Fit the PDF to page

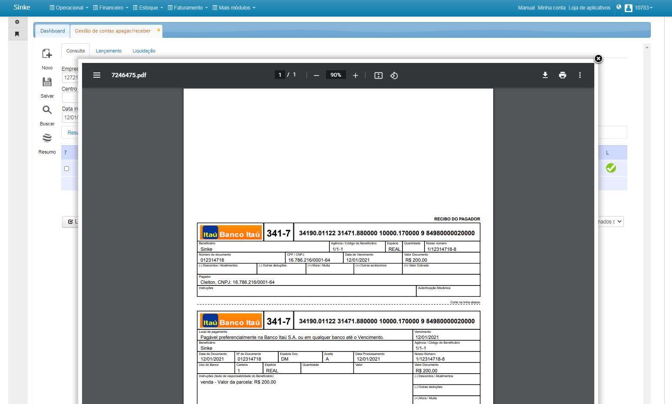pos(379,76)
